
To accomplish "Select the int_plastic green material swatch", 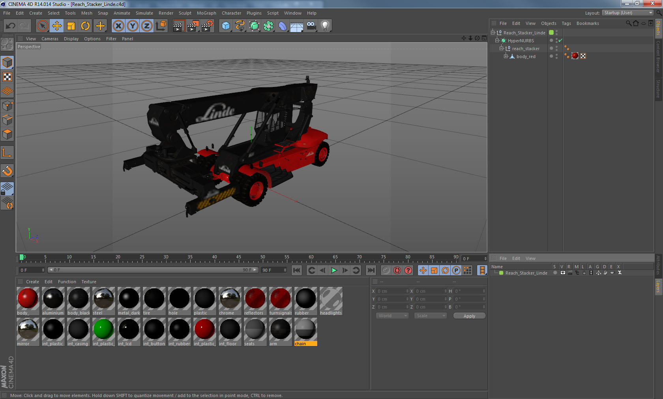I will coord(103,332).
